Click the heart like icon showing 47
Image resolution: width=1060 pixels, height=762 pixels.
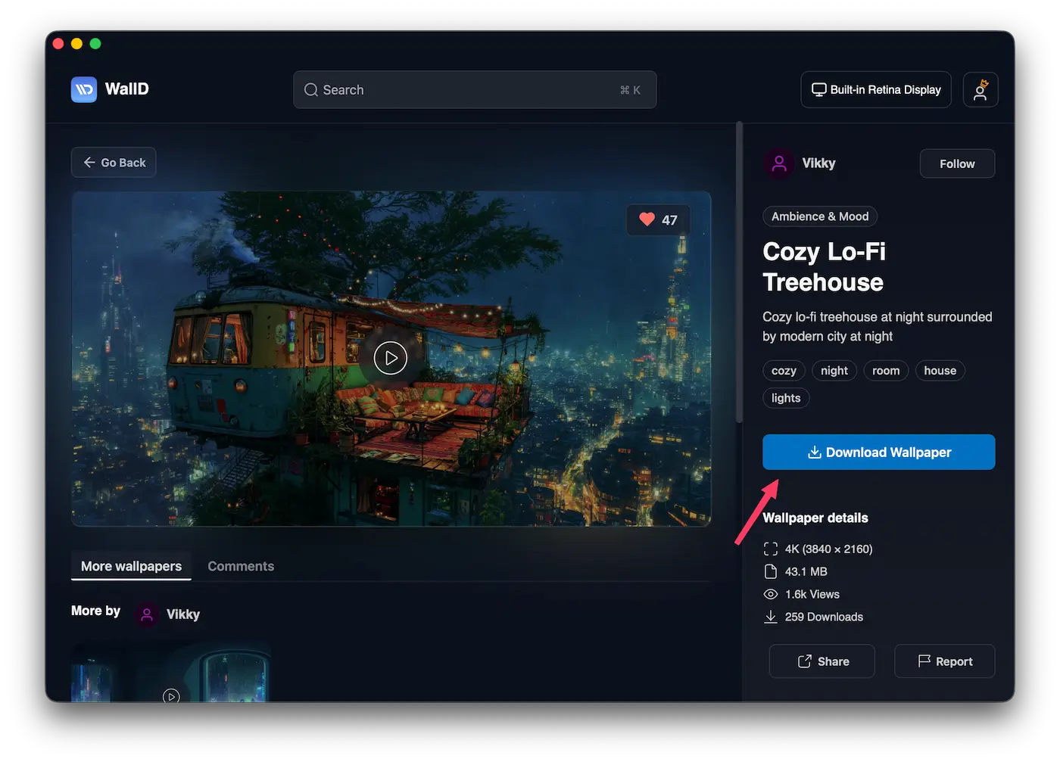coord(647,219)
